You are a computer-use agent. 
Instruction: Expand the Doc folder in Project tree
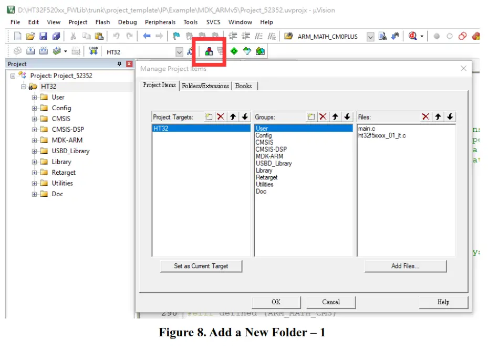tap(34, 194)
